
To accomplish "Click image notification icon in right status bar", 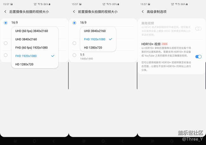I will pyautogui.click(x=149, y=4).
